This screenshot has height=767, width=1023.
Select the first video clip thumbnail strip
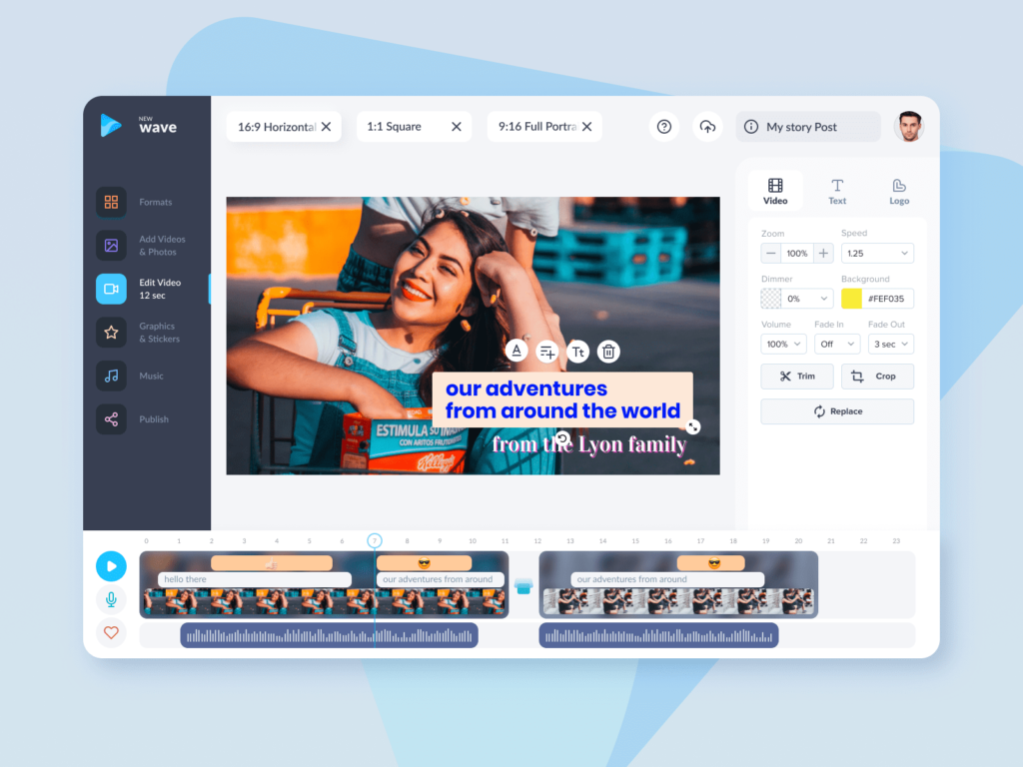click(x=325, y=602)
